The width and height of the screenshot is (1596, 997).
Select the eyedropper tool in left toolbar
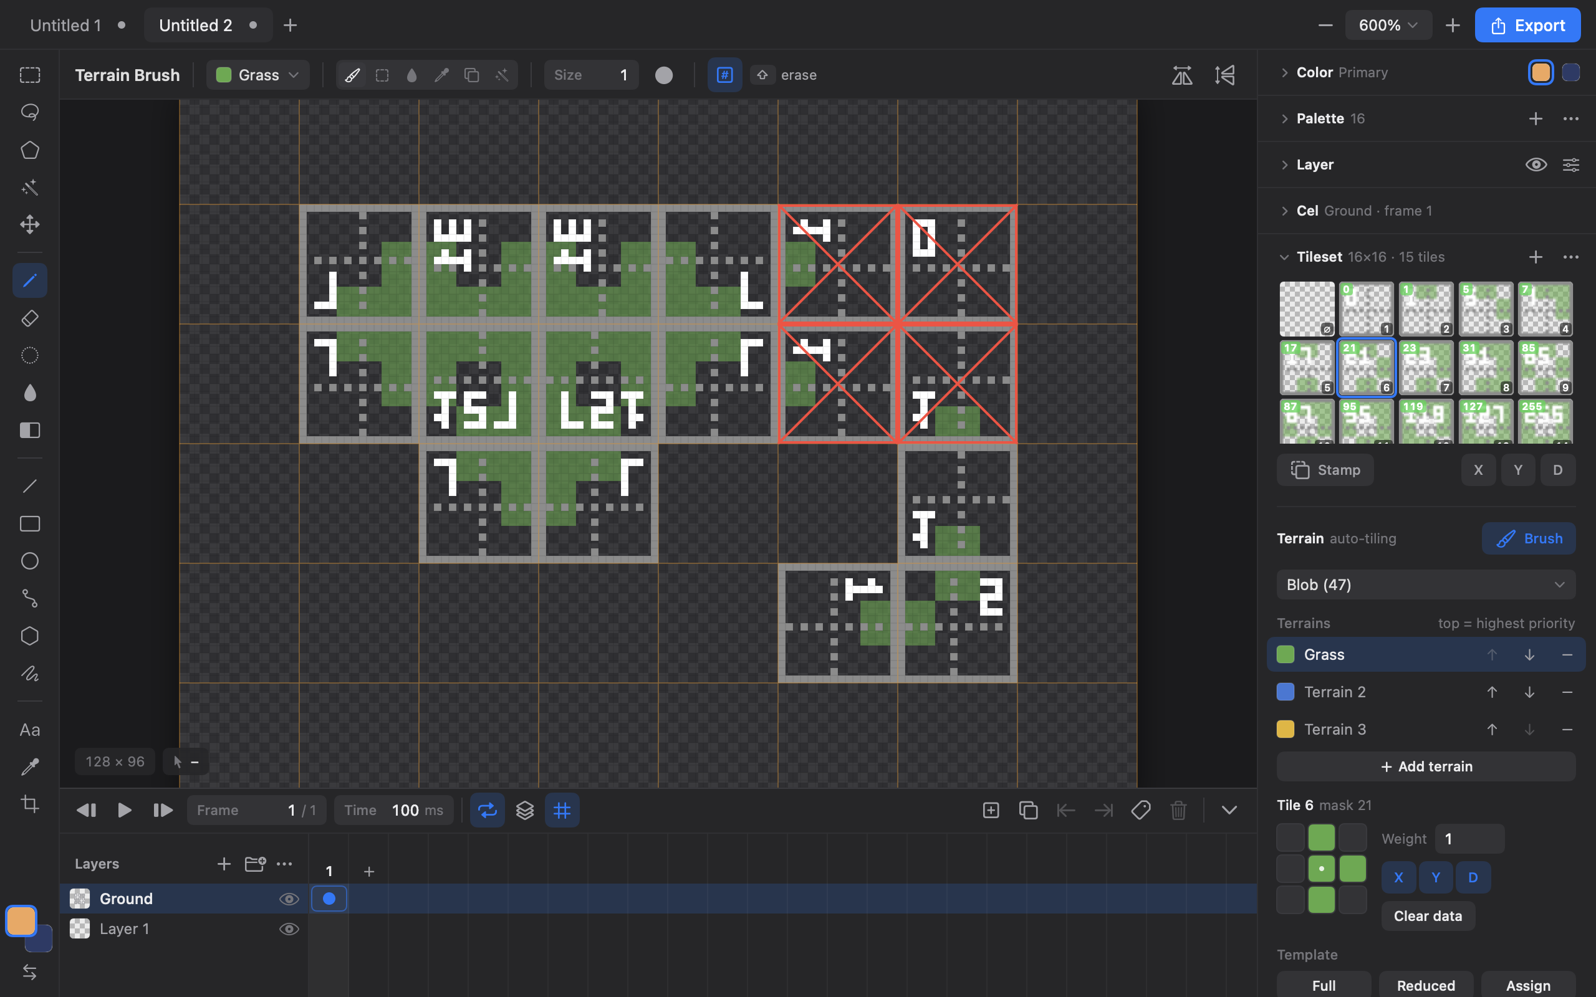pos(30,767)
